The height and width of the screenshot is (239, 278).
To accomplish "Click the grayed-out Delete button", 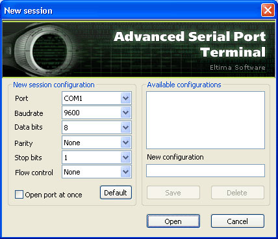I will 238,193.
